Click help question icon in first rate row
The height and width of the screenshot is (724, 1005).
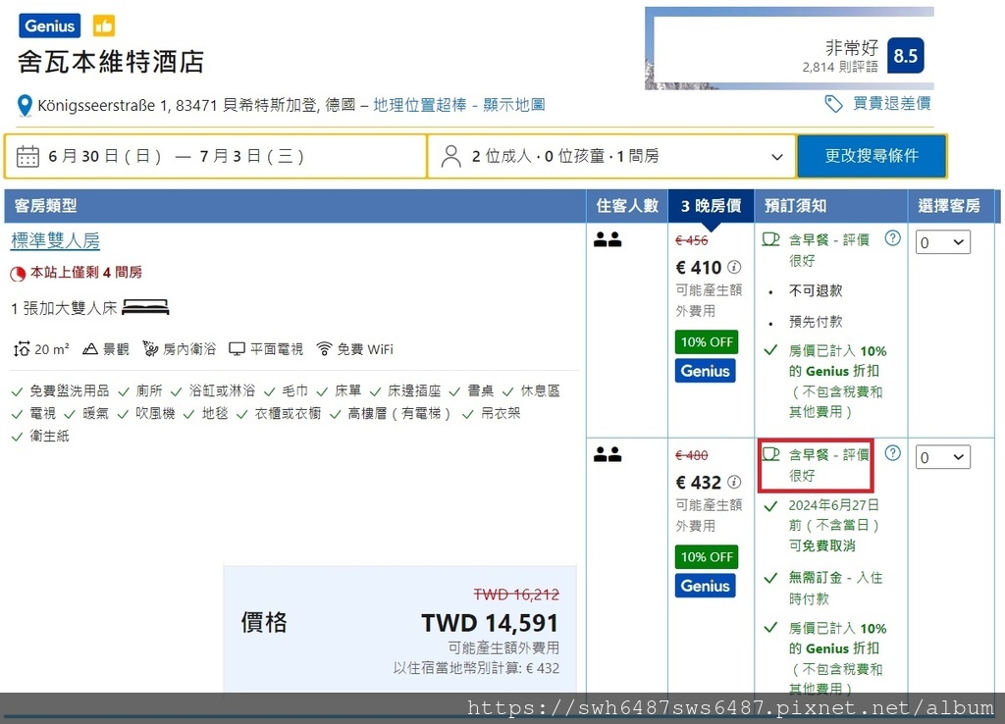pos(892,238)
